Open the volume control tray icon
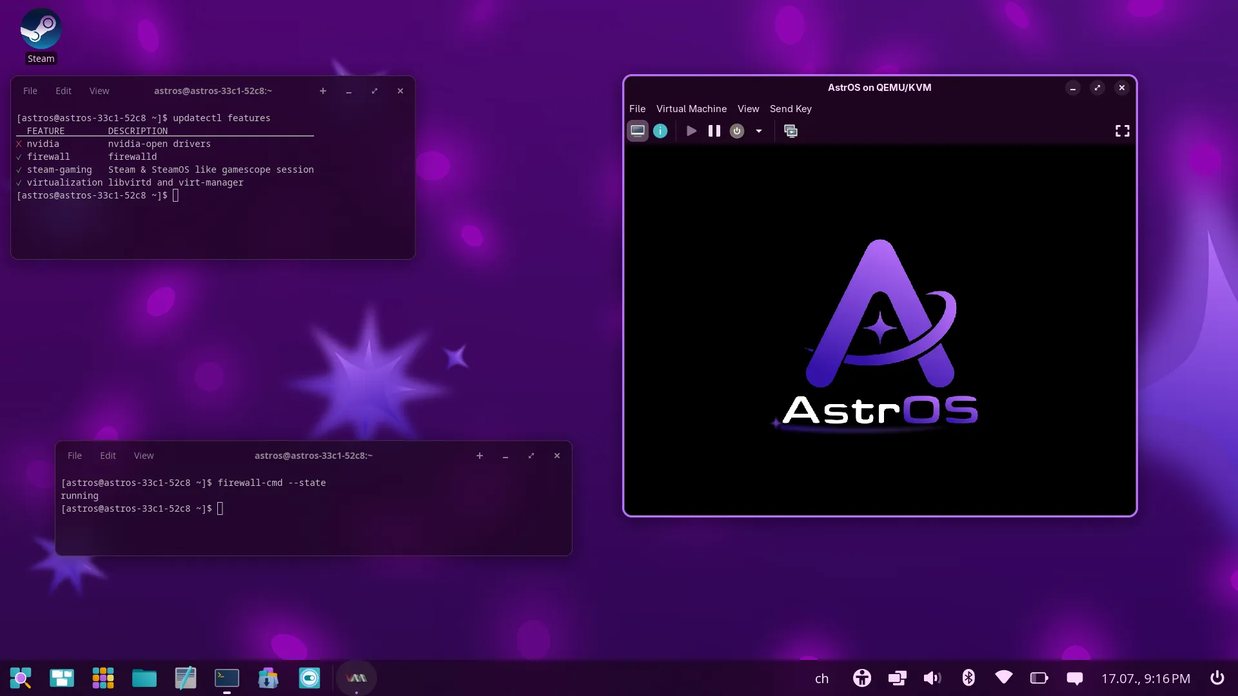Viewport: 1238px width, 696px height. [x=932, y=678]
